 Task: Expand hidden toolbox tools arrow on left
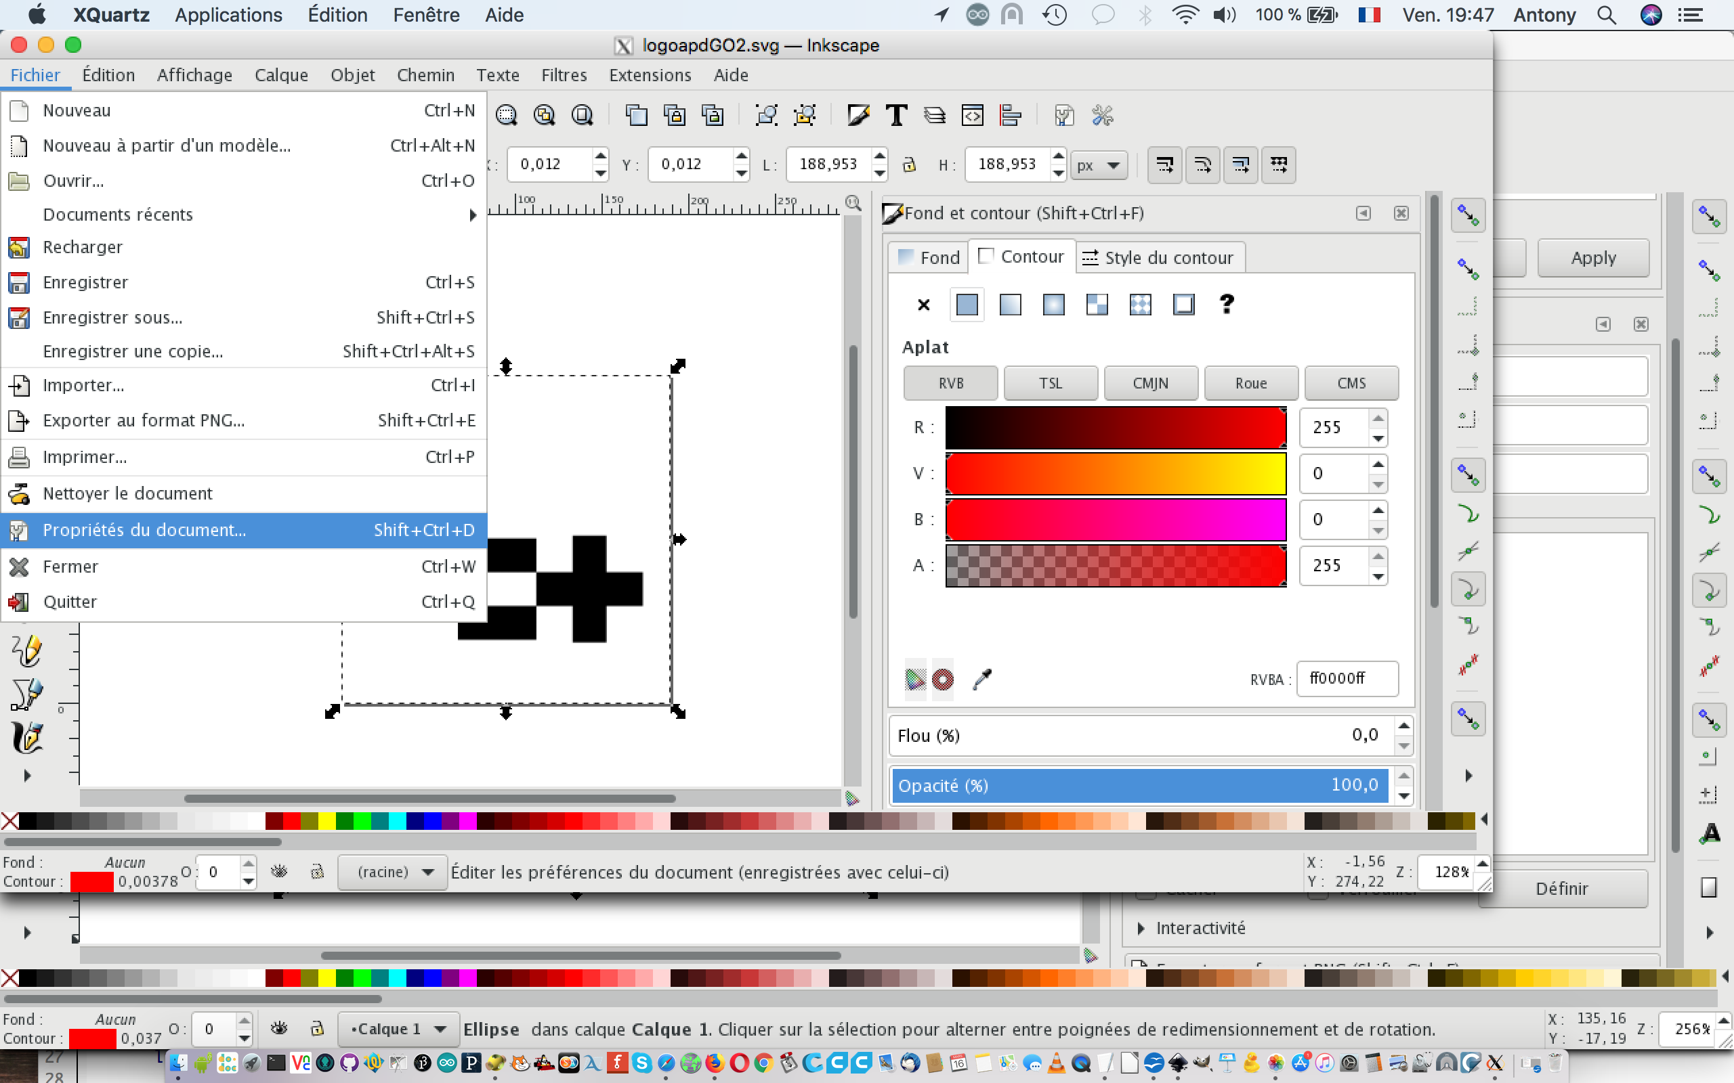click(x=27, y=775)
